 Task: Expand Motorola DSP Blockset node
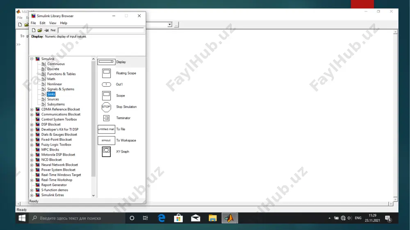pos(32,155)
